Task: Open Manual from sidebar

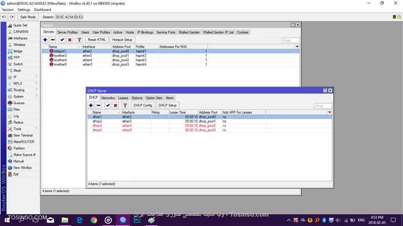Action: coord(18,161)
